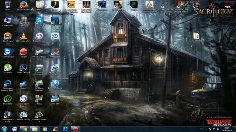Open the Clockwork Tales Of Glass and Ink shortcut
236x132 pixels.
(x=181, y=6)
